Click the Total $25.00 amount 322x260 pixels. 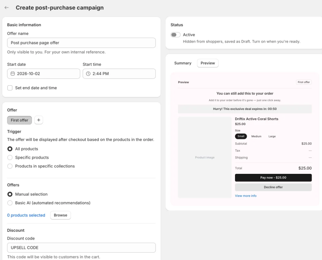tap(305, 168)
